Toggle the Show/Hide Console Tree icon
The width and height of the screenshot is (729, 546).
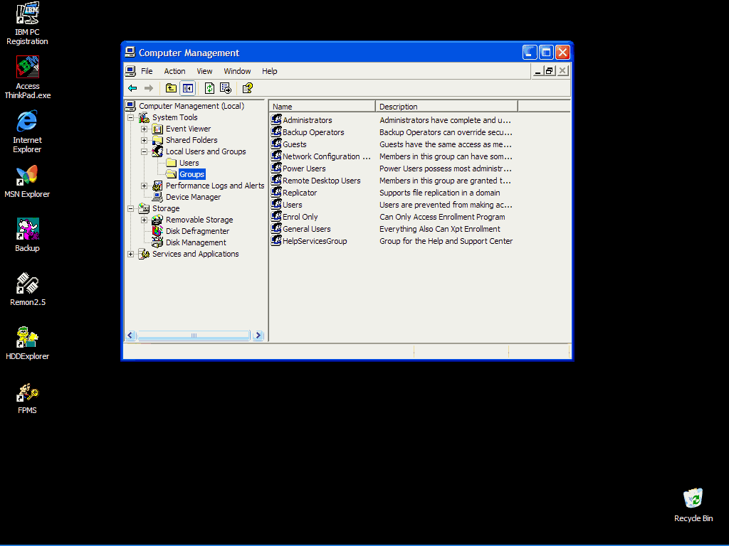click(x=188, y=87)
